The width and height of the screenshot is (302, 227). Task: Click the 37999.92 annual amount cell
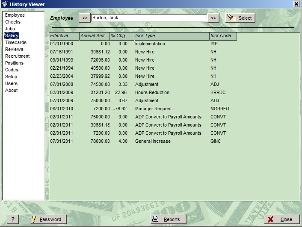click(x=100, y=76)
